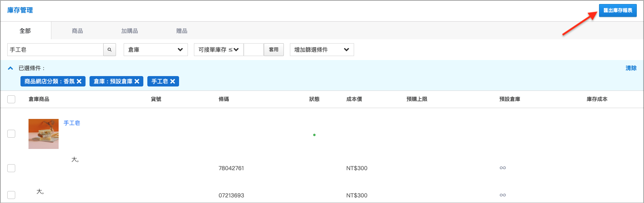Image resolution: width=644 pixels, height=203 pixels.
Task: Click the 貨號 column header
Action: click(156, 99)
